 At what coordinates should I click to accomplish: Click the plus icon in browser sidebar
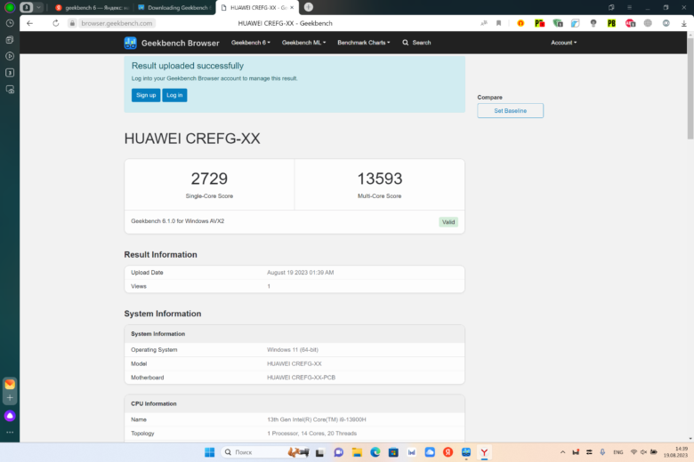10,398
